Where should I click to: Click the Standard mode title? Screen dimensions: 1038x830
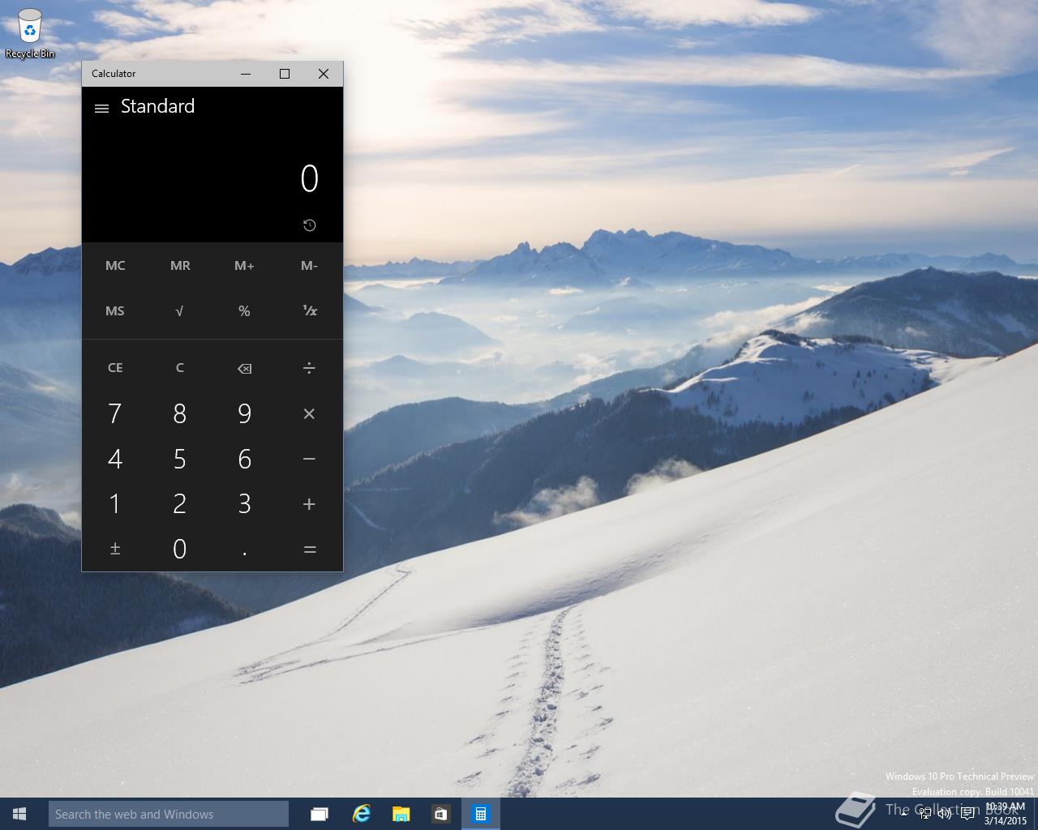(x=157, y=106)
